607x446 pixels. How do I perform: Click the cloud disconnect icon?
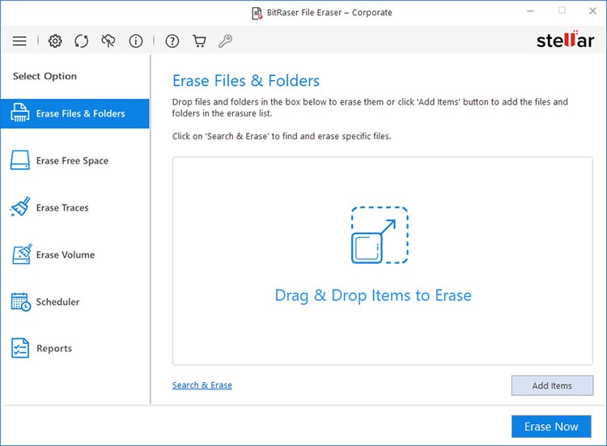[108, 40]
